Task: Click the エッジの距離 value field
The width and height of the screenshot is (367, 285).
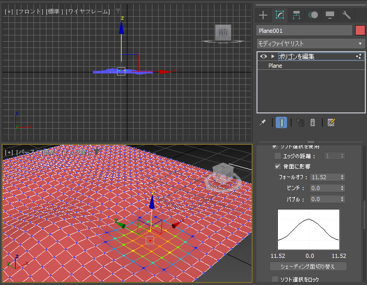Action: coord(332,156)
